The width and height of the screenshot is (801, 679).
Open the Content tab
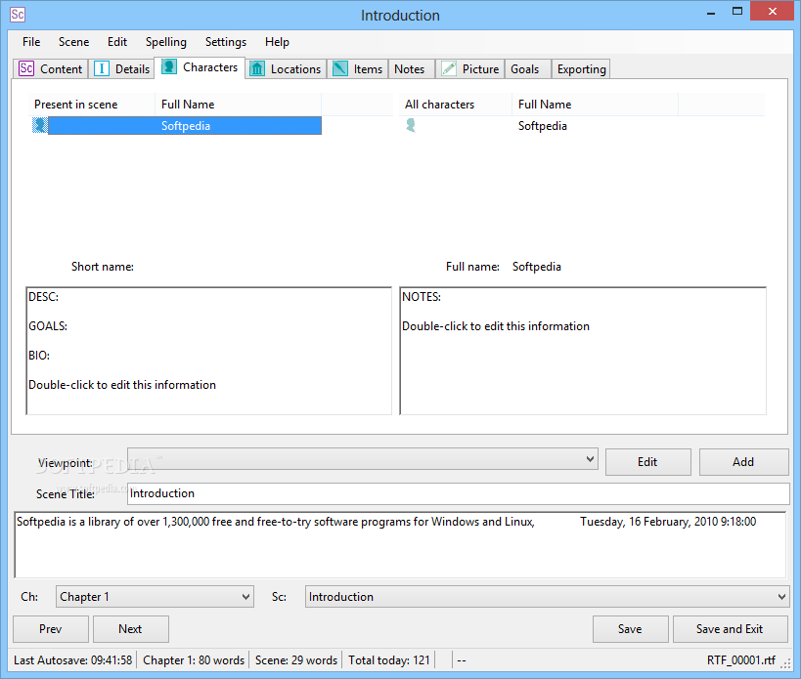51,68
